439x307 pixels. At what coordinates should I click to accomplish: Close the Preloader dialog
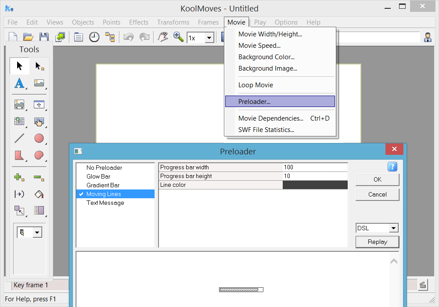(x=394, y=149)
